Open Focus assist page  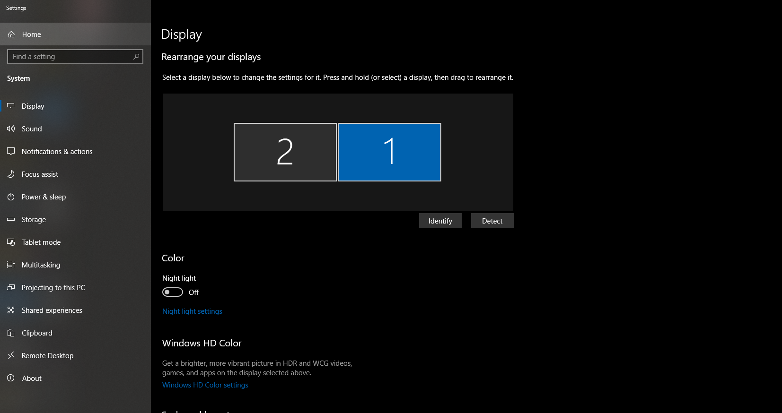pyautogui.click(x=75, y=174)
